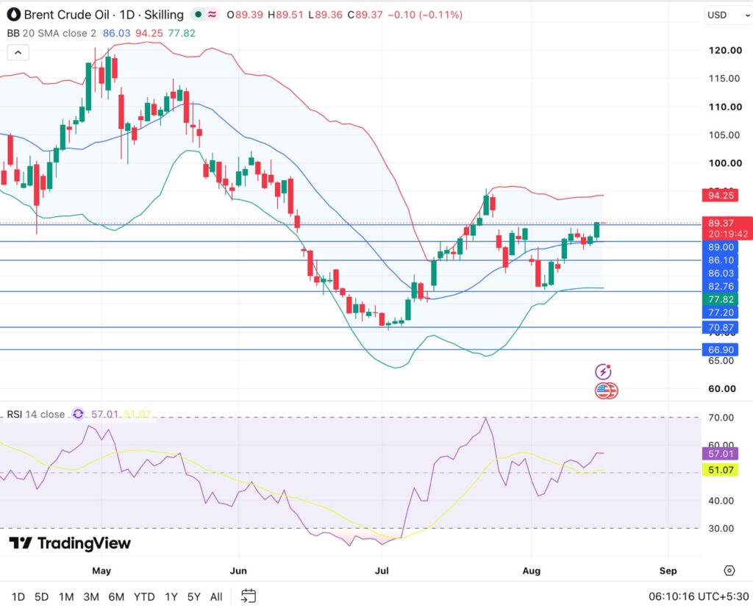The width and height of the screenshot is (753, 611).
Task: Click the 100.00 price scale label
Action: pyautogui.click(x=725, y=163)
